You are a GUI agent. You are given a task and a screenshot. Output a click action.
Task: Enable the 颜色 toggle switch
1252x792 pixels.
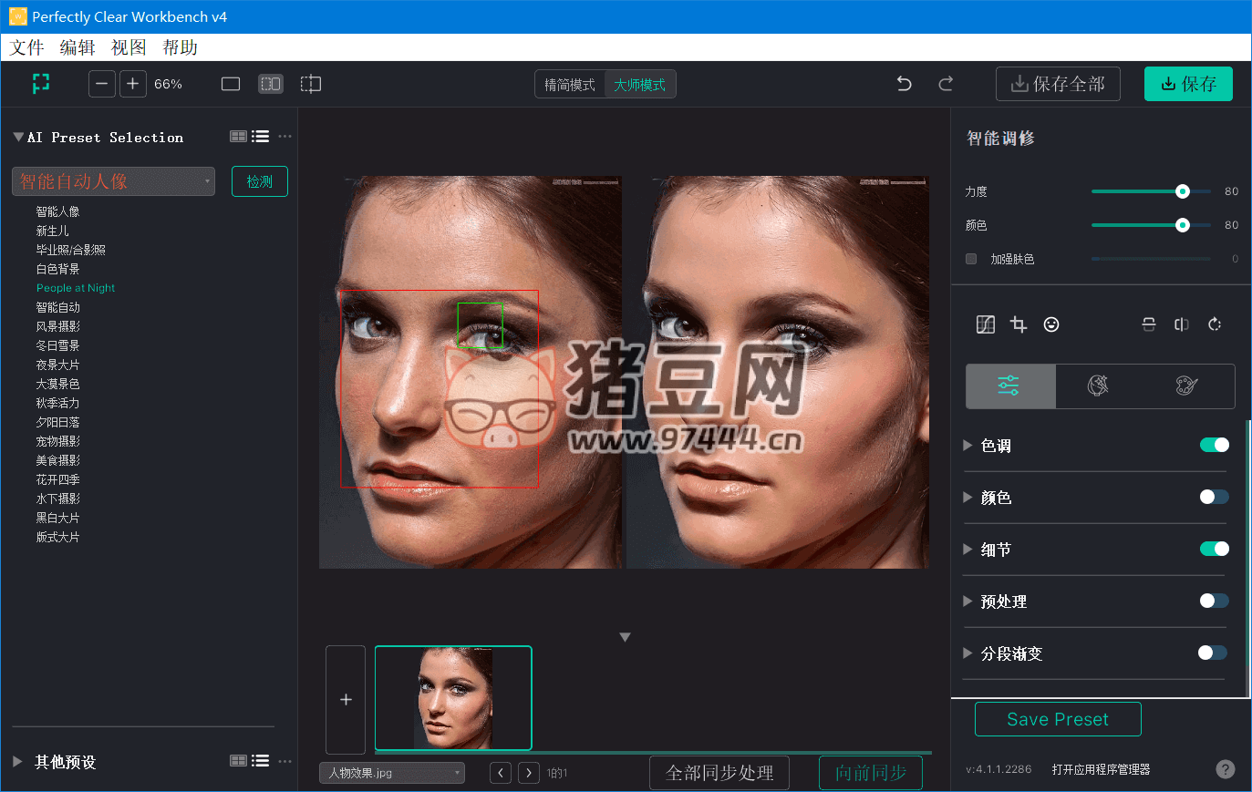pyautogui.click(x=1214, y=497)
